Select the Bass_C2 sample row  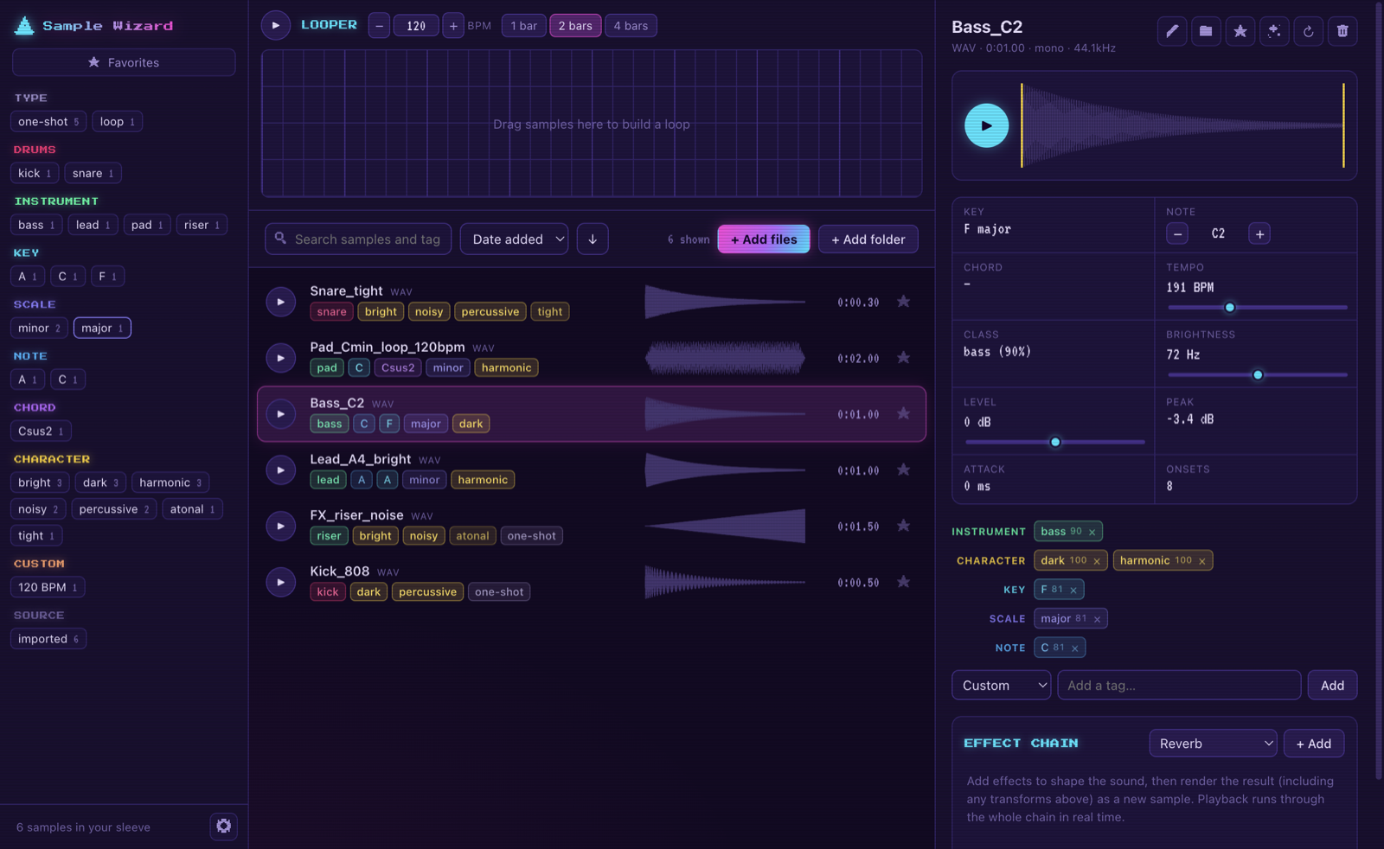pyautogui.click(x=592, y=413)
